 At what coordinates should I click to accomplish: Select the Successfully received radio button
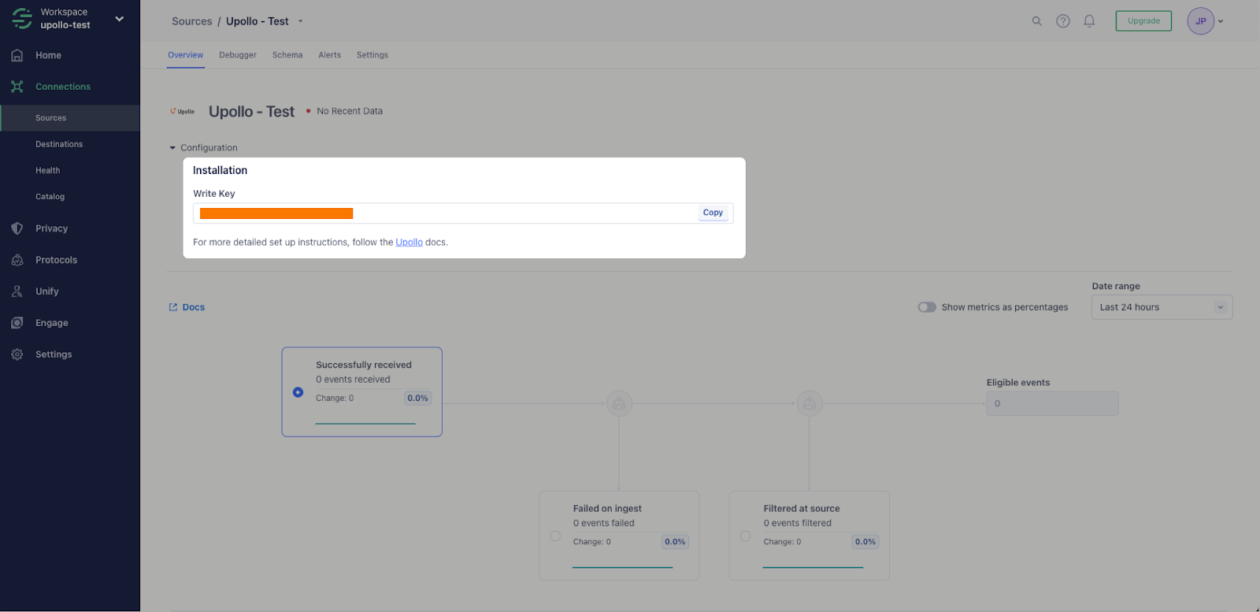[x=298, y=392]
